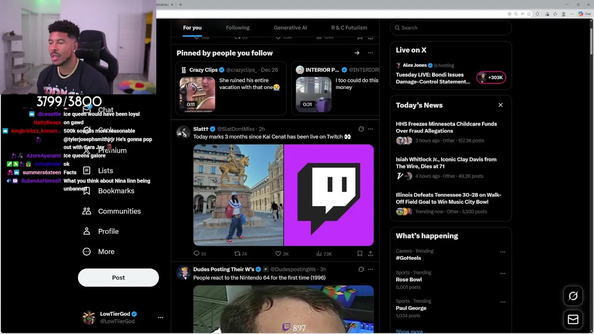The width and height of the screenshot is (594, 334).
Task: Open Profile in the sidebar
Action: 101,231
